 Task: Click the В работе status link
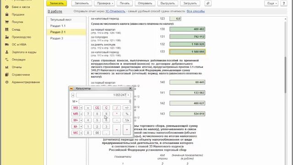click(x=55, y=11)
